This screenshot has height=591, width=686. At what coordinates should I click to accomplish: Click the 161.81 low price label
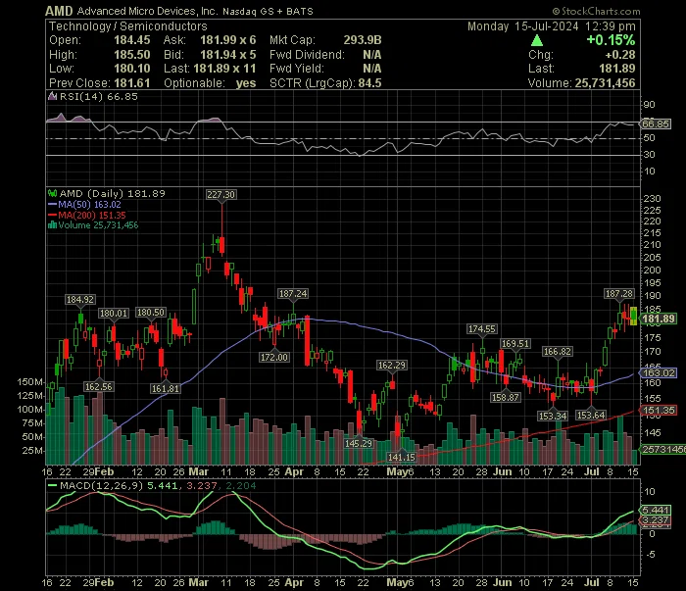click(x=166, y=388)
